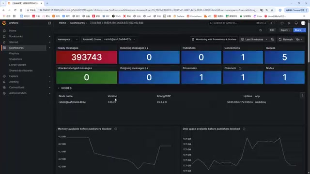Open Monitoring with Prometheus & Grafana link
The image size is (310, 174).
[214, 40]
